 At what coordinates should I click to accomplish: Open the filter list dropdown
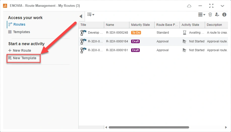click(91, 15)
